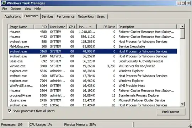Open the Help menu

[x=37, y=9]
